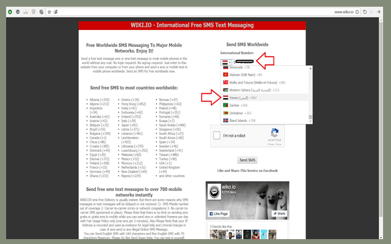Click the country list scrollbar down arrow
This screenshot has height=244, width=391.
[310, 121]
